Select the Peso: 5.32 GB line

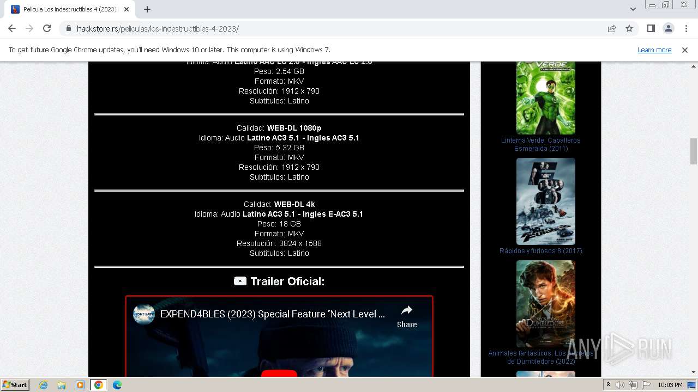279,148
